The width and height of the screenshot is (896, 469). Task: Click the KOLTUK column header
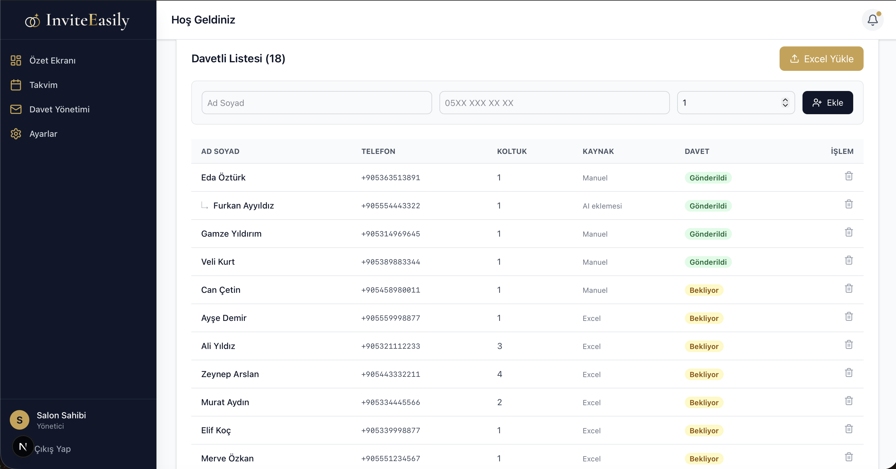pyautogui.click(x=512, y=151)
